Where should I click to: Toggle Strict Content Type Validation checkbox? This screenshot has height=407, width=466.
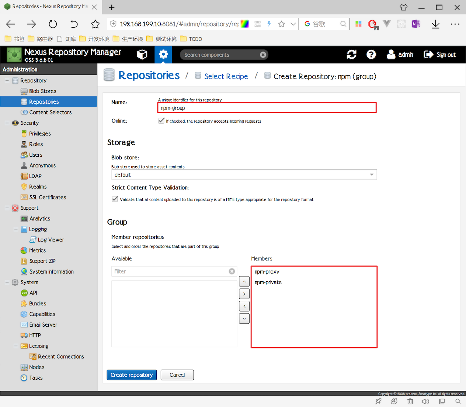[x=115, y=199]
